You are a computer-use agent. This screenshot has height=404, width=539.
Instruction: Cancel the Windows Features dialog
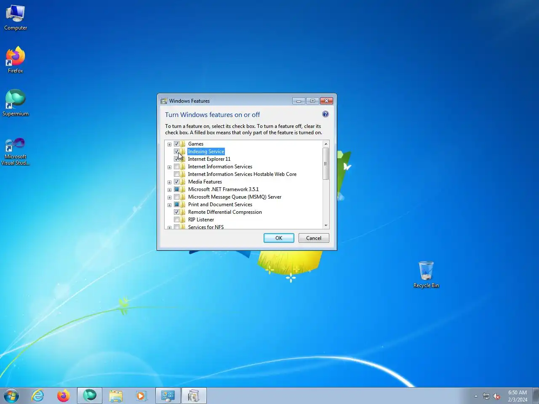314,238
